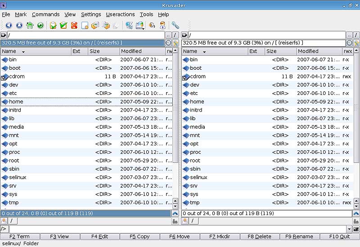Click the left panel '/' root button
This screenshot has height=247, width=360.
(175, 35)
